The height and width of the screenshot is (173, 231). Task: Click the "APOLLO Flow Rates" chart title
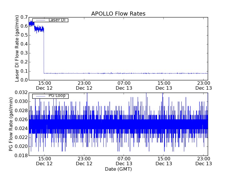118,14
